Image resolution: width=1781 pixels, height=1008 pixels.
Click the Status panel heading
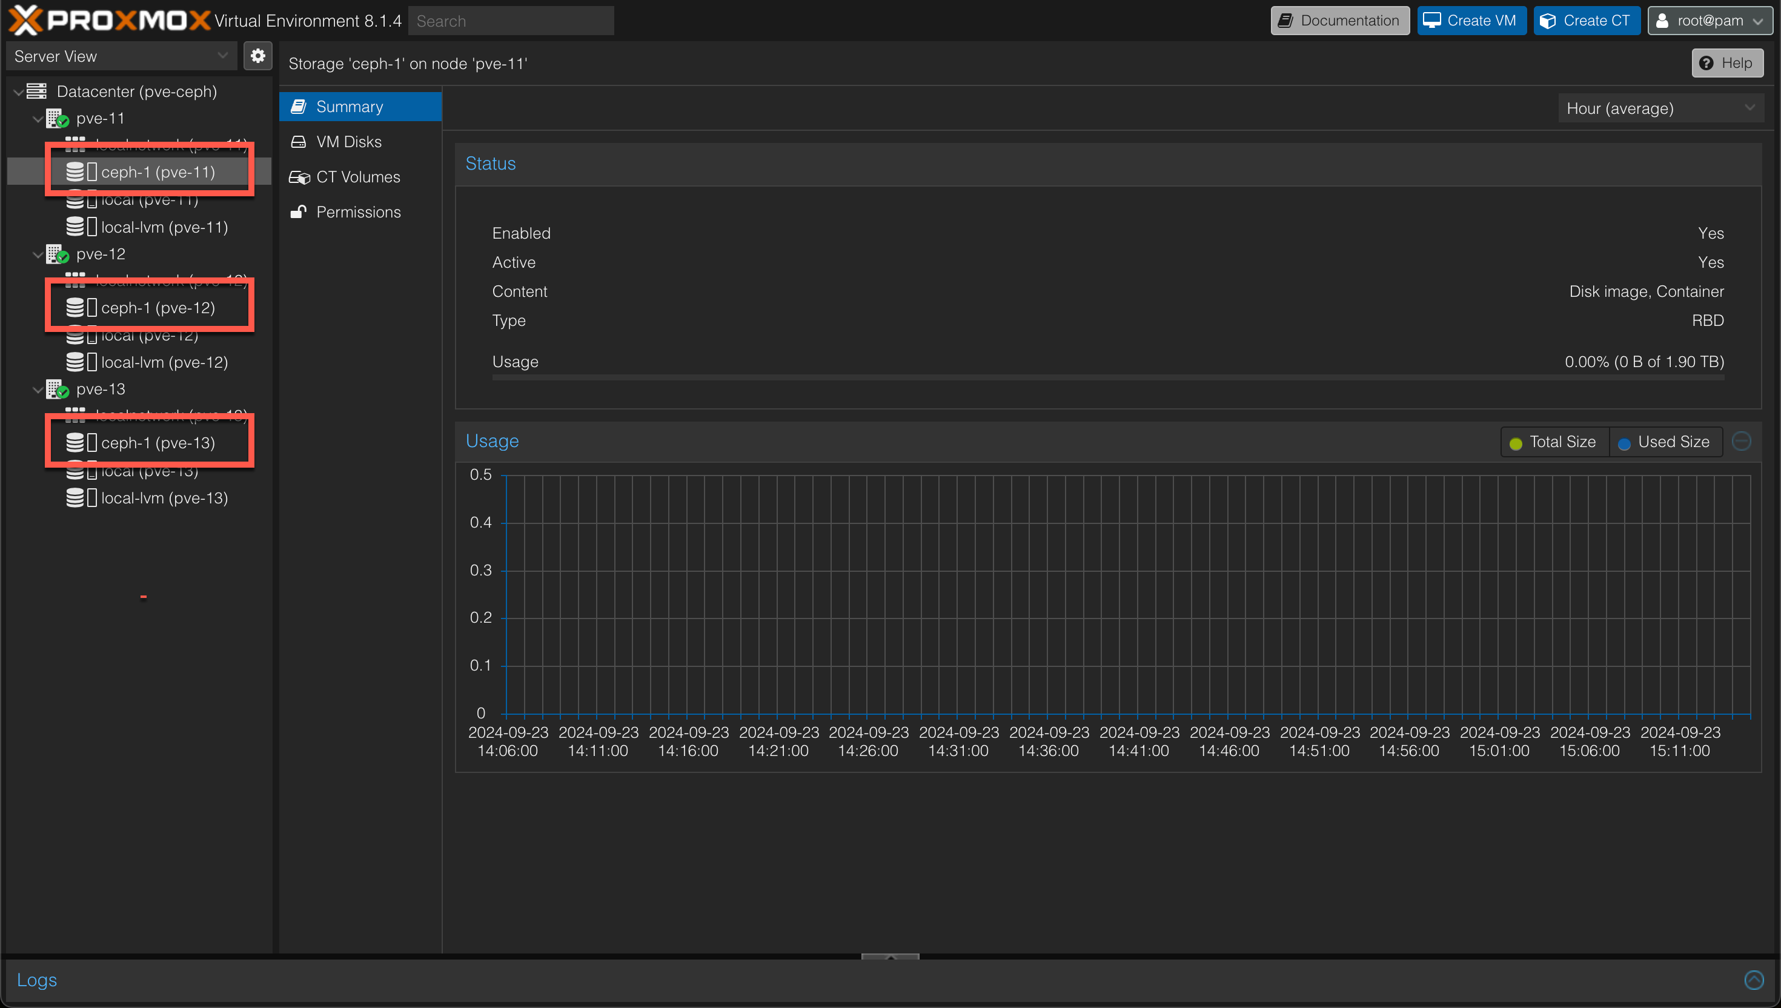point(491,164)
